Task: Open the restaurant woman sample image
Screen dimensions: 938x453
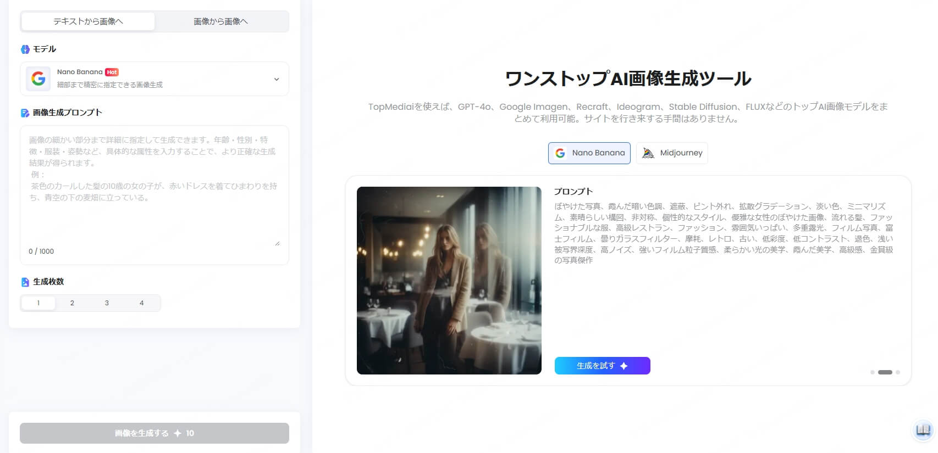Action: pos(449,281)
